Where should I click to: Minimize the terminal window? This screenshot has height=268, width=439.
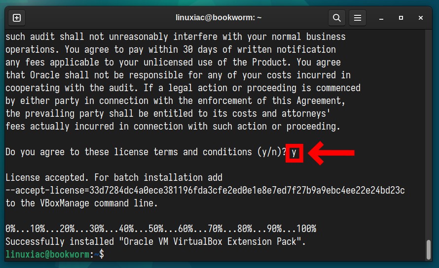[x=381, y=18]
